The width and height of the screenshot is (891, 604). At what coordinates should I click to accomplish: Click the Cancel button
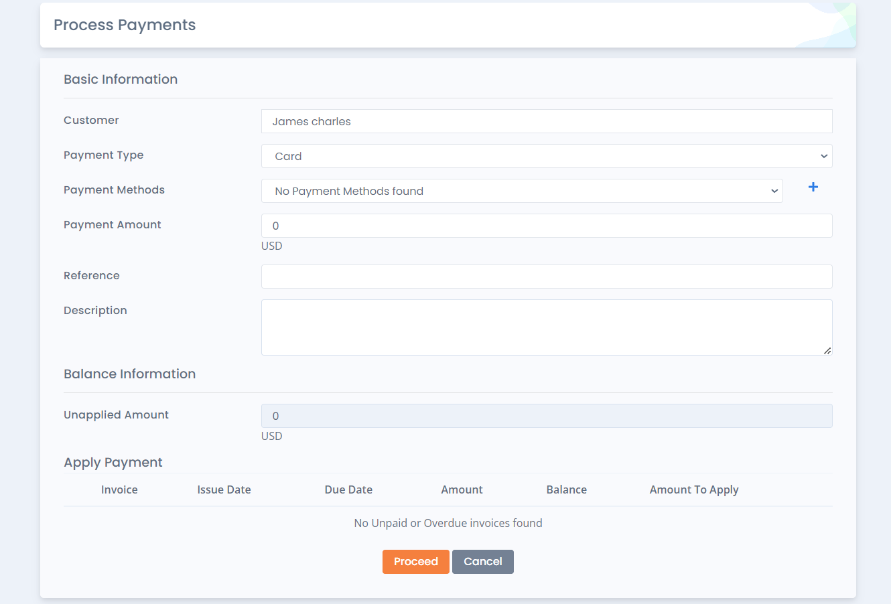[x=482, y=562]
